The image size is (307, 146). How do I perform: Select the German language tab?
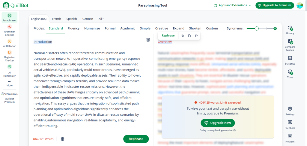click(x=88, y=19)
